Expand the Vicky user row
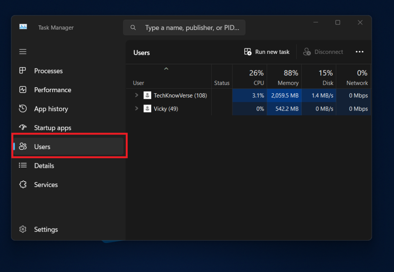 [x=136, y=109]
